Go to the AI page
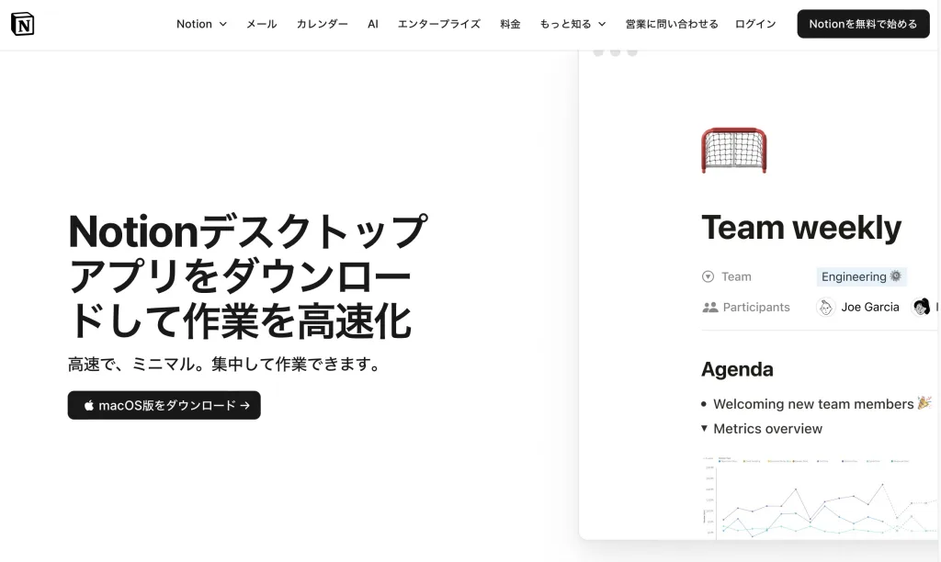Viewport: 941px width, 562px height. tap(373, 24)
